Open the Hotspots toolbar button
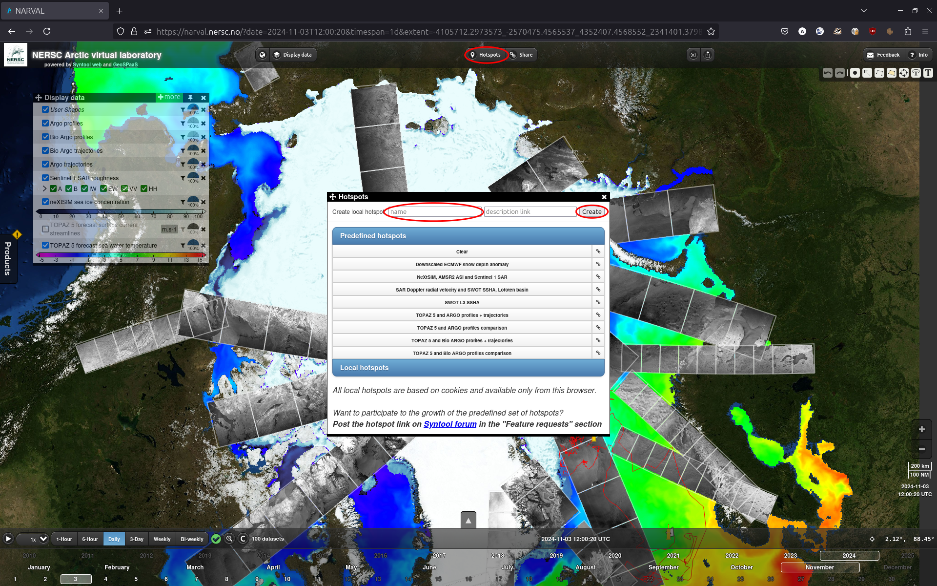The height and width of the screenshot is (586, 937). click(x=486, y=55)
